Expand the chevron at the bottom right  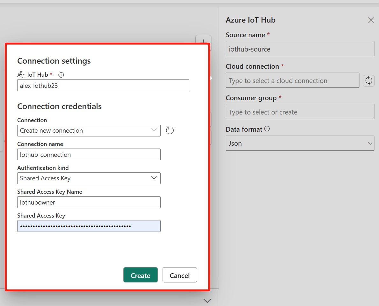[x=208, y=301]
